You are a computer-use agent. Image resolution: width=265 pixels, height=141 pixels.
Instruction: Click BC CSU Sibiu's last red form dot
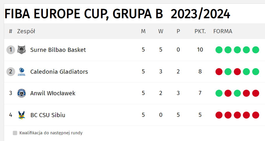tap(256, 115)
